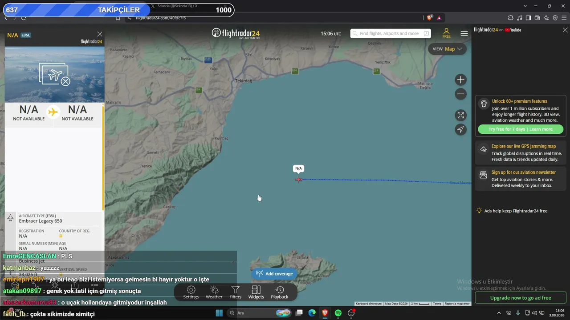Zoom in on the map
Viewport: 570px width, 320px height.
(x=461, y=80)
